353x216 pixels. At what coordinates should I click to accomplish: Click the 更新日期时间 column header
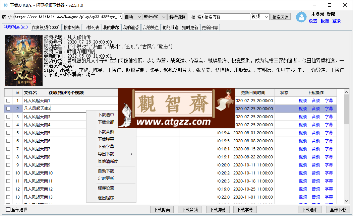(253, 93)
